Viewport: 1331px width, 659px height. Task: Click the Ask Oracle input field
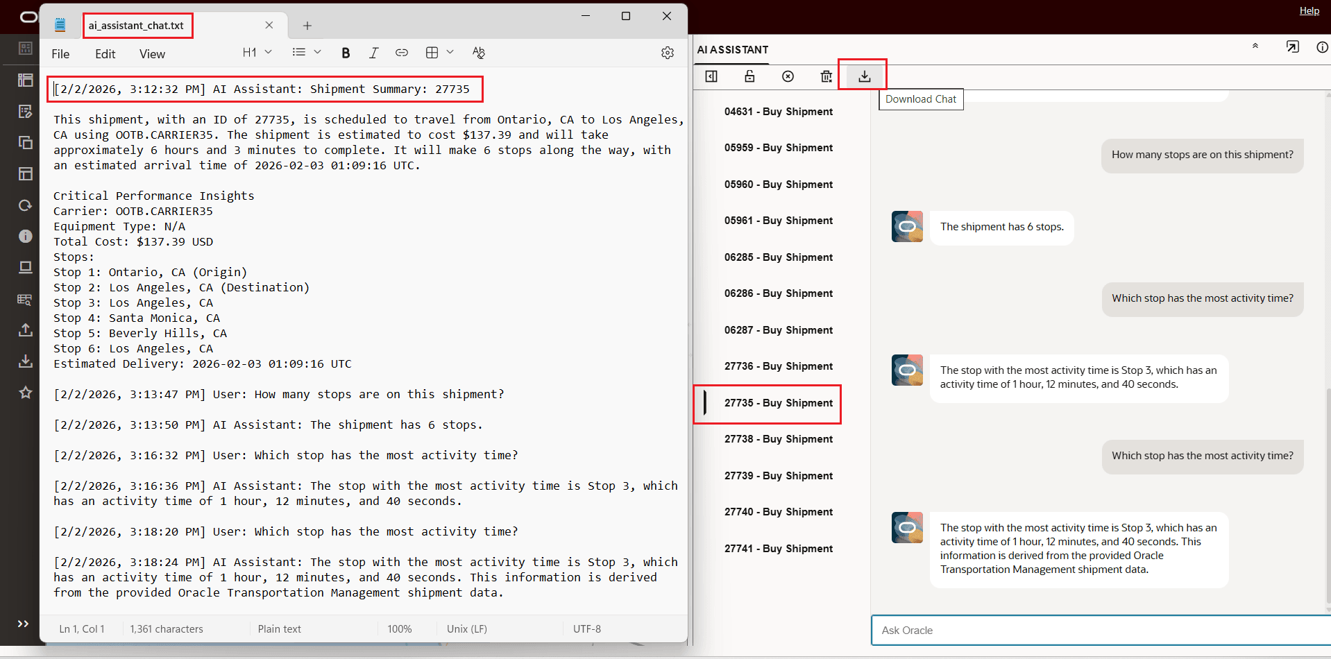point(1096,630)
